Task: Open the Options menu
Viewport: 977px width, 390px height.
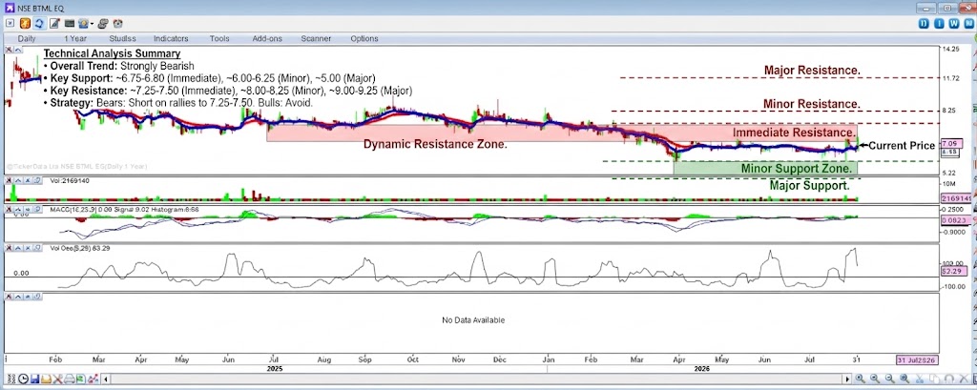Action: coord(364,39)
